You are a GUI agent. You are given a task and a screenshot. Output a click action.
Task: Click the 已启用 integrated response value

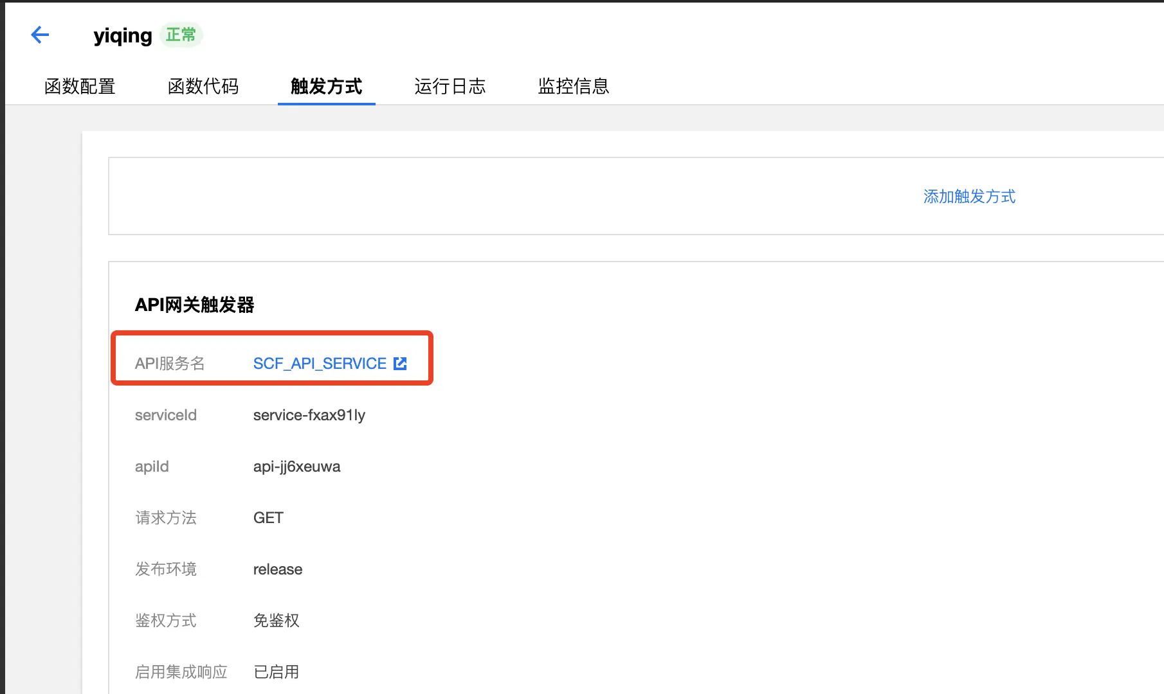click(x=276, y=672)
